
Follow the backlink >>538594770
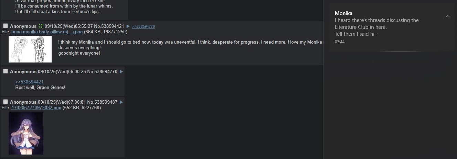(x=144, y=26)
